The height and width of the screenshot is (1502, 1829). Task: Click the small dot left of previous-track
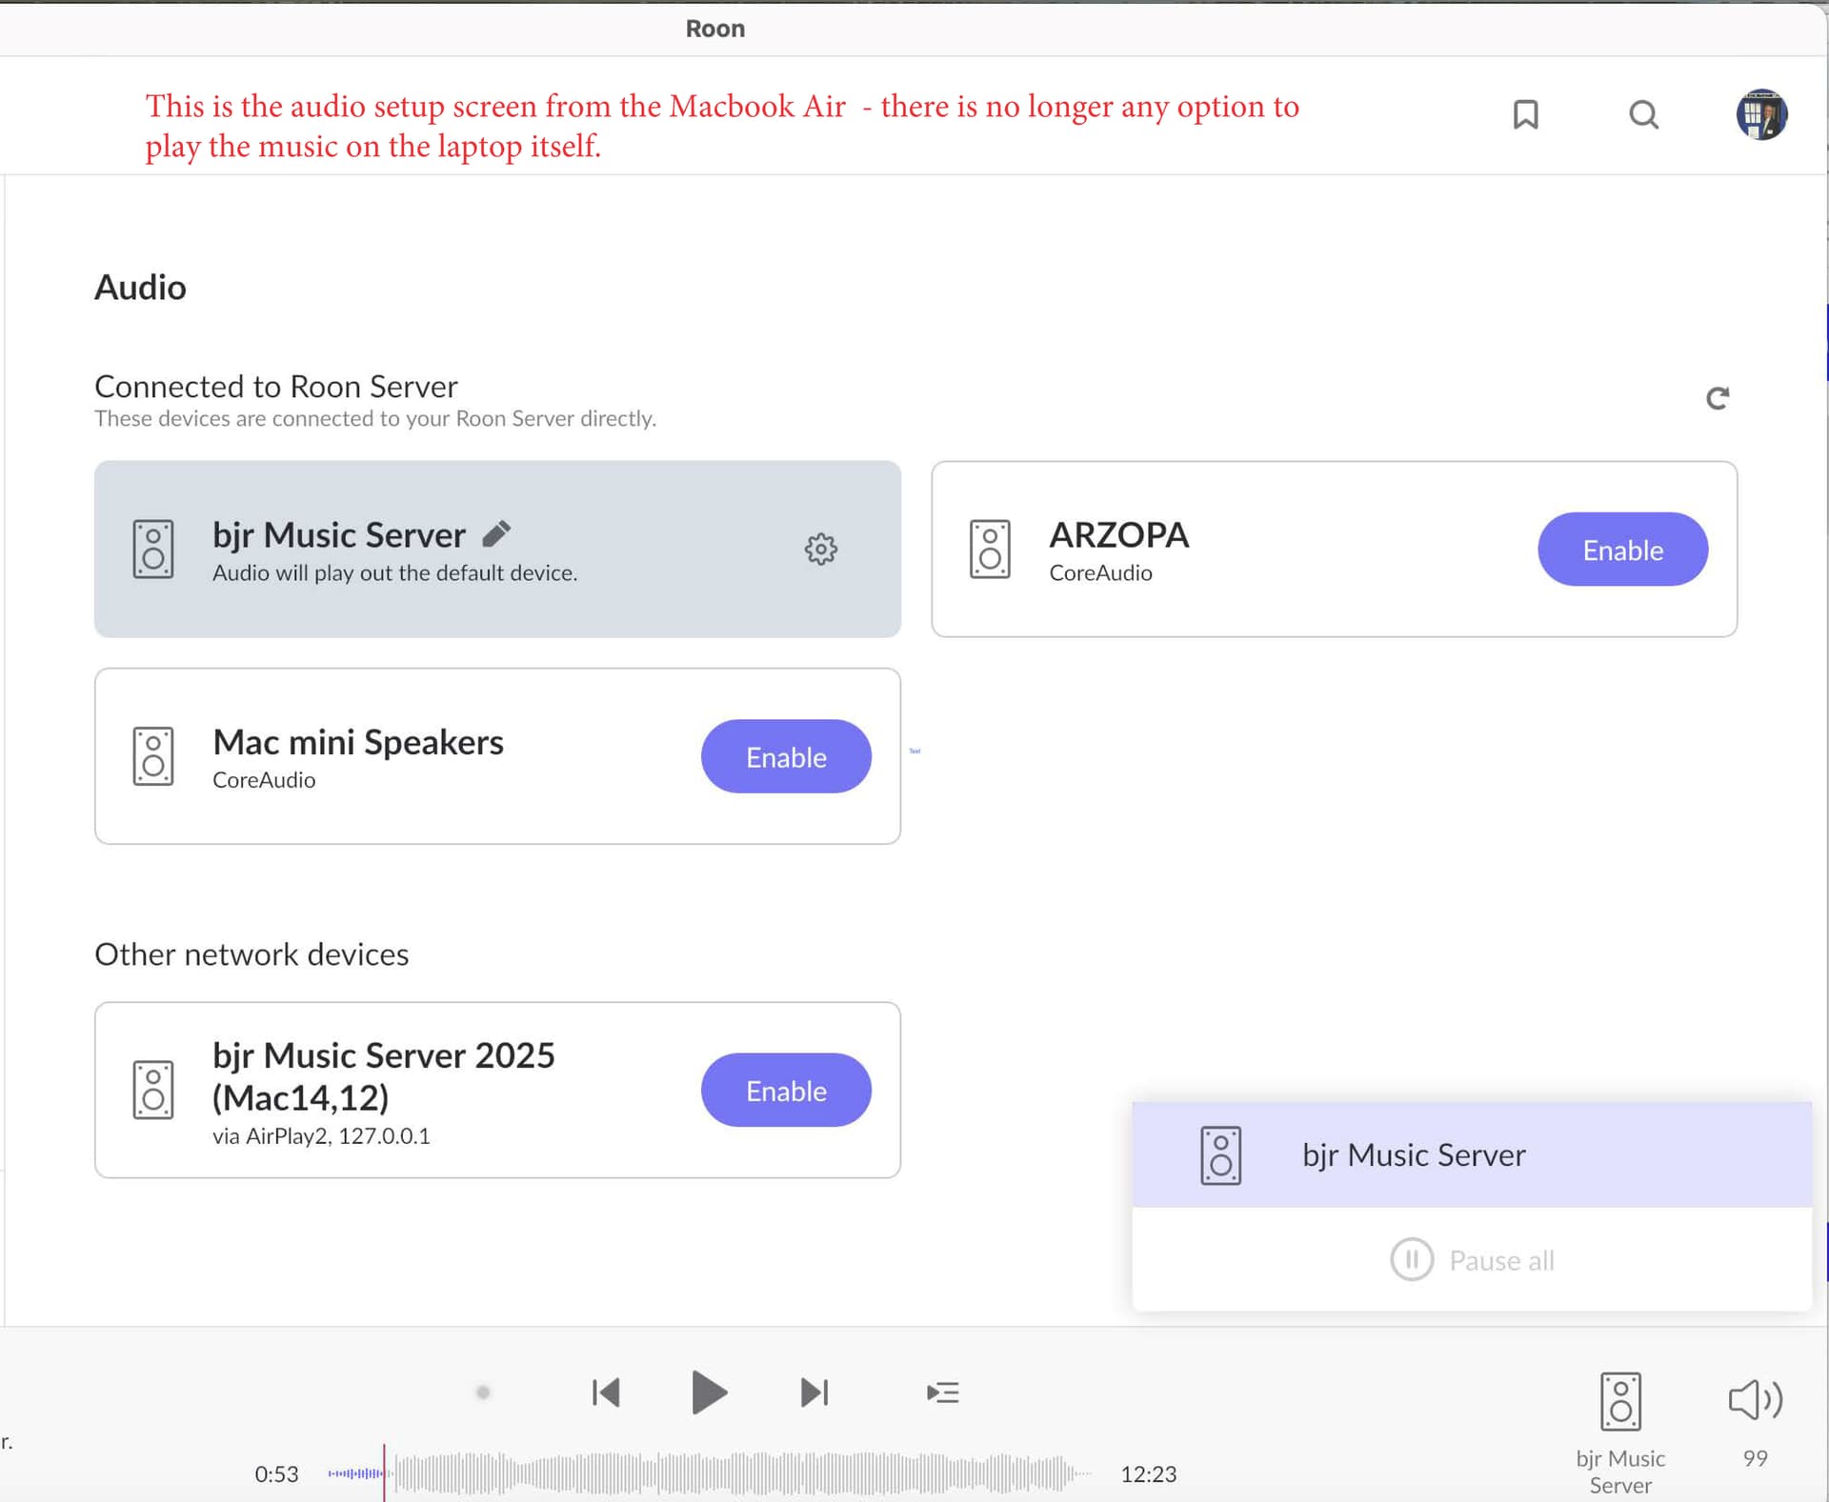[x=483, y=1392]
